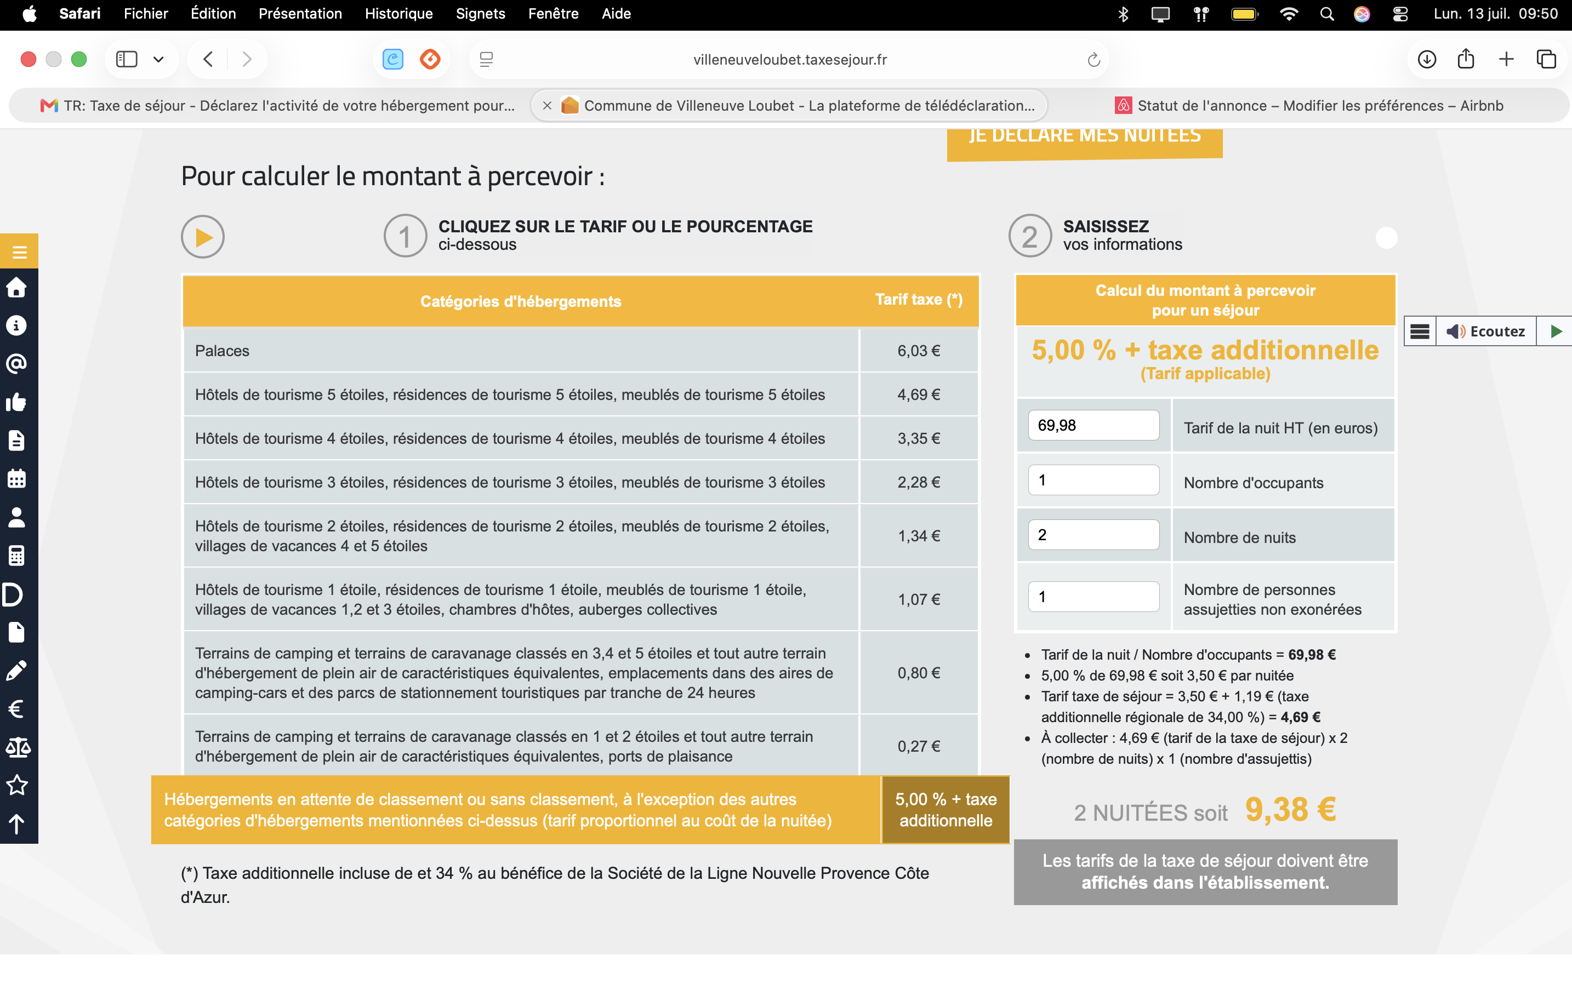Click the star favorites icon in sidebar
The height and width of the screenshot is (984, 1572).
pyautogui.click(x=16, y=786)
